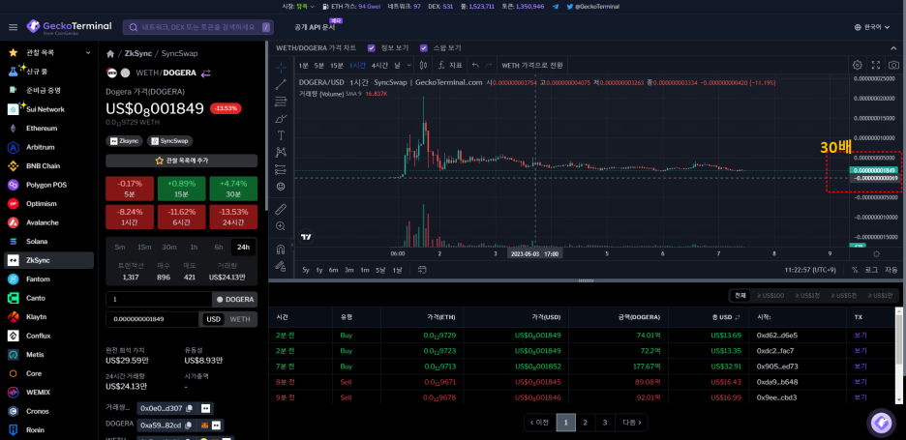Select the 1h stats tab
Viewport: 906px width, 440px height.
(x=194, y=248)
